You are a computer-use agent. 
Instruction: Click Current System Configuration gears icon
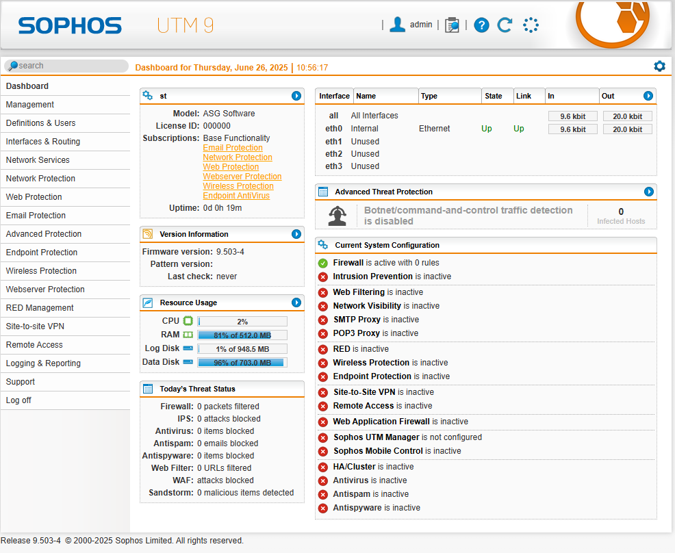[x=323, y=245]
